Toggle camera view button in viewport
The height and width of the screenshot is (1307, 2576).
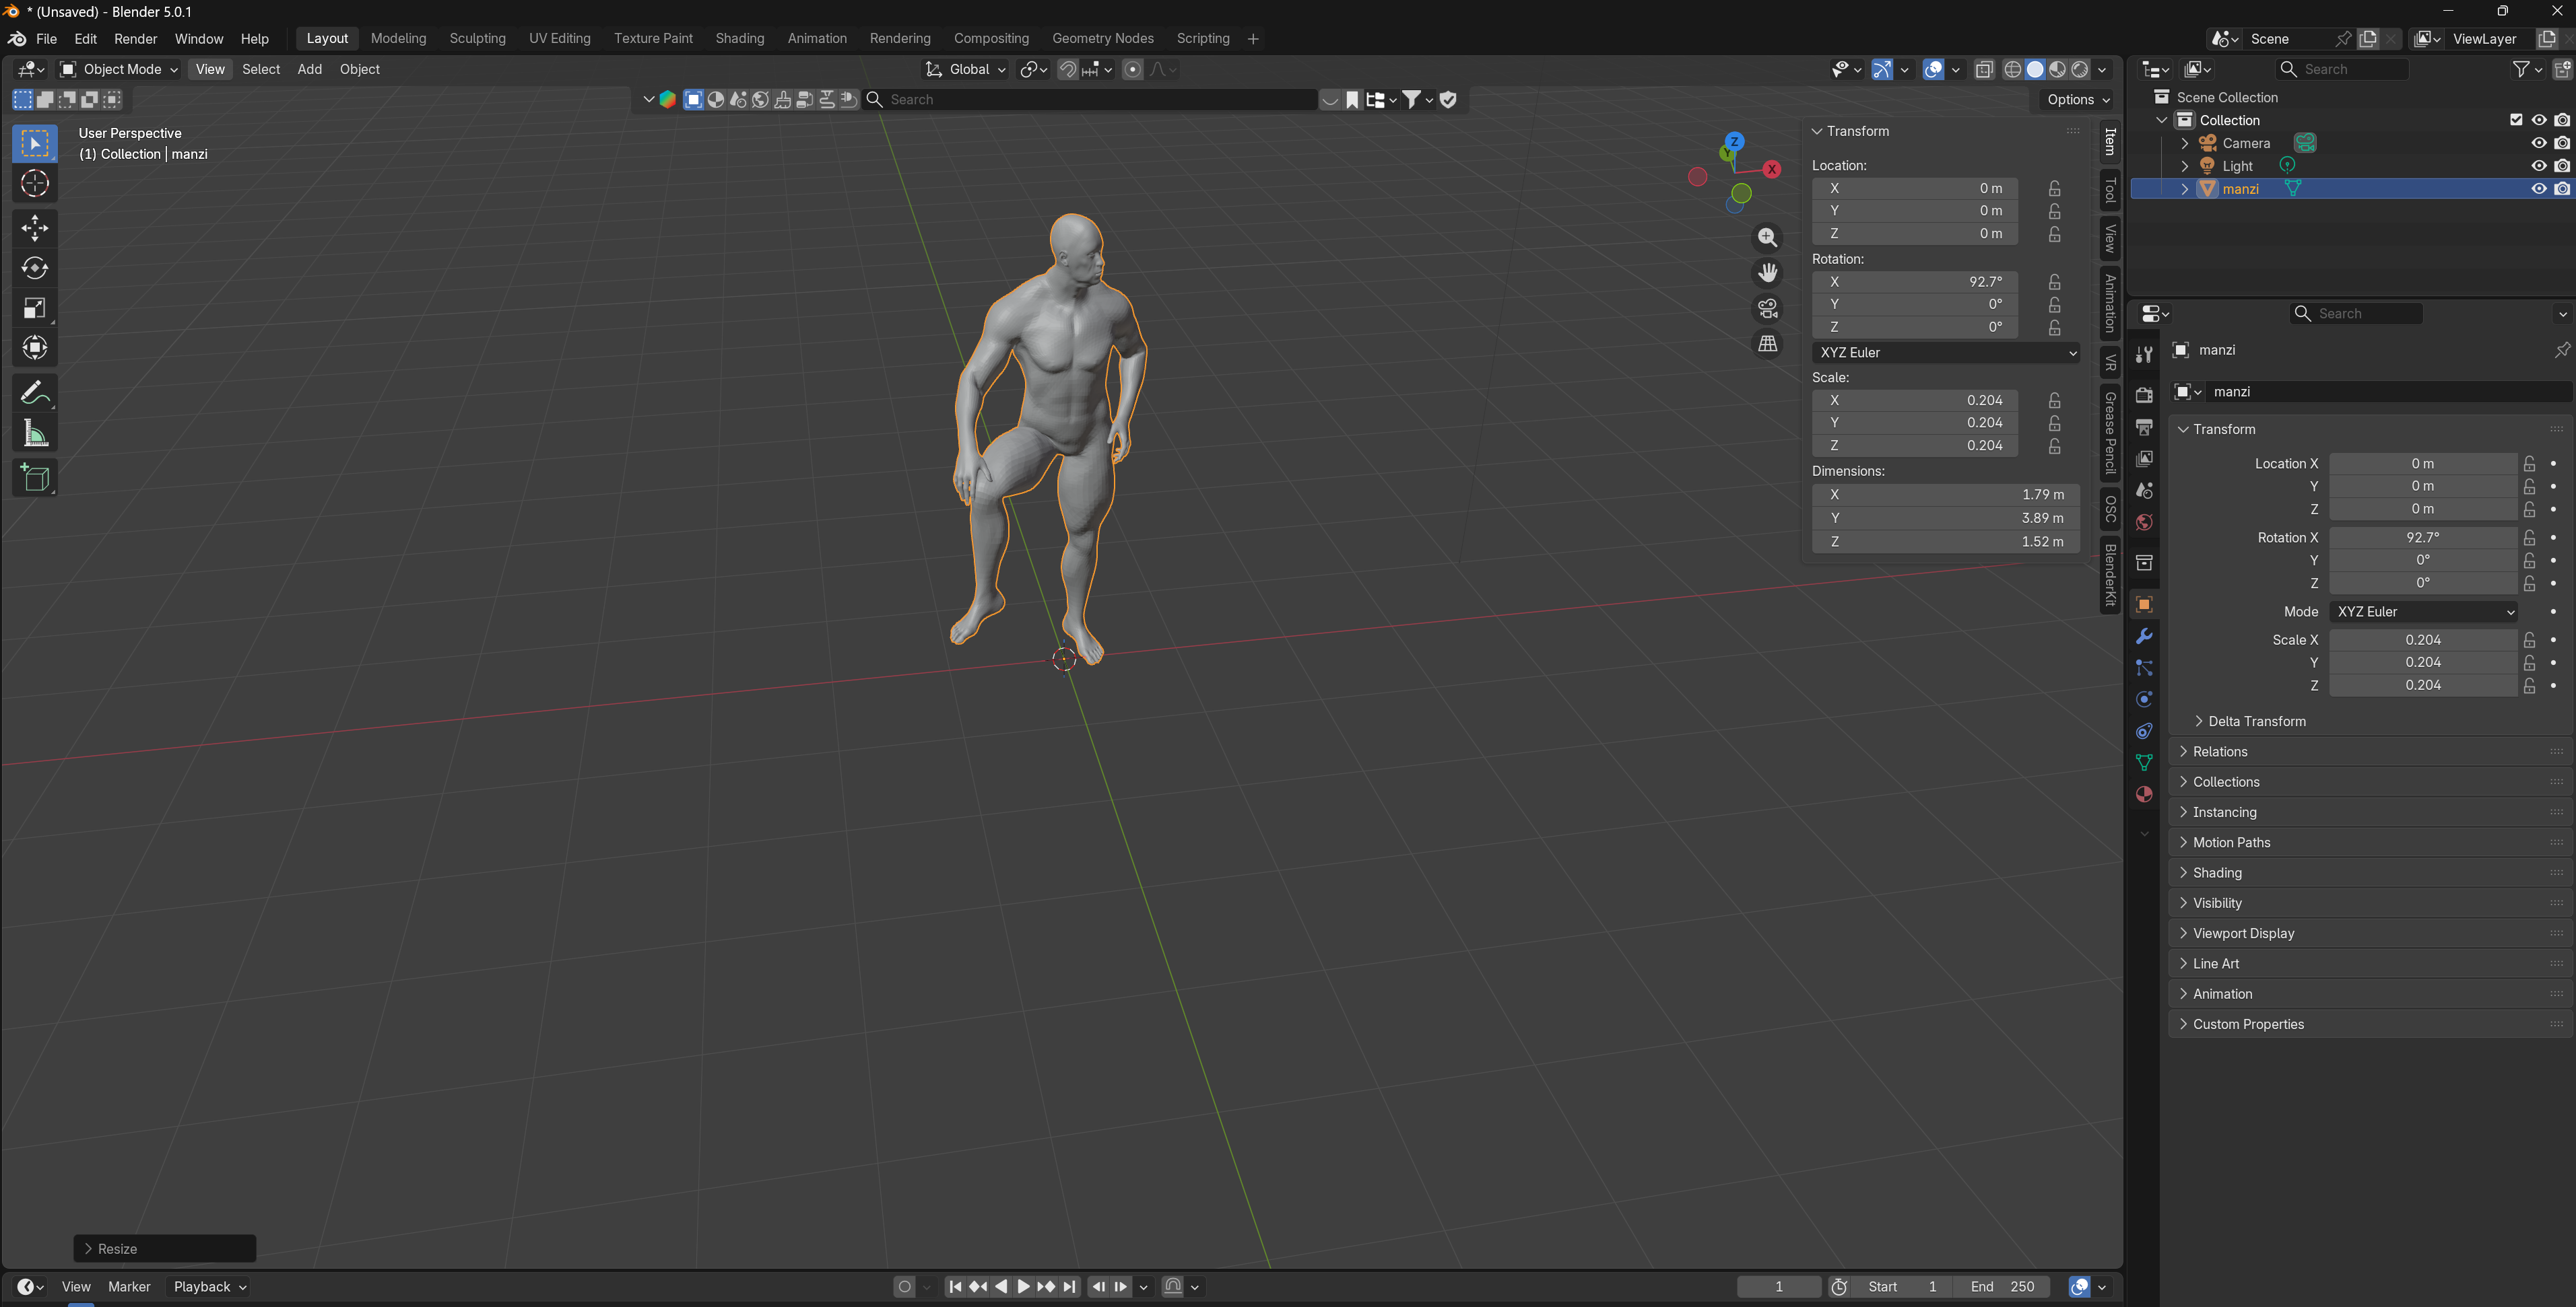[1767, 308]
